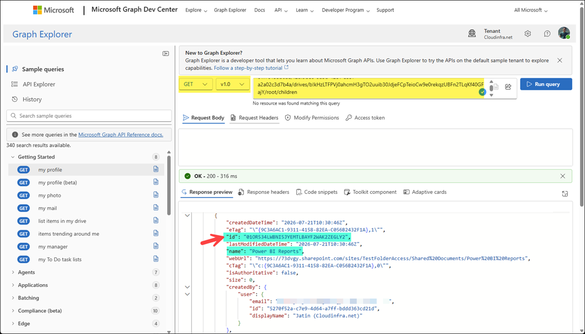The width and height of the screenshot is (585, 334).
Task: Click the green OK status check icon
Action: click(187, 176)
